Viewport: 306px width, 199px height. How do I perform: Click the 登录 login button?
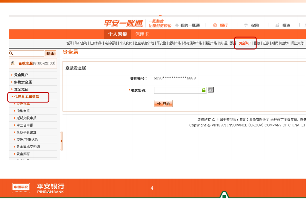tap(163, 104)
